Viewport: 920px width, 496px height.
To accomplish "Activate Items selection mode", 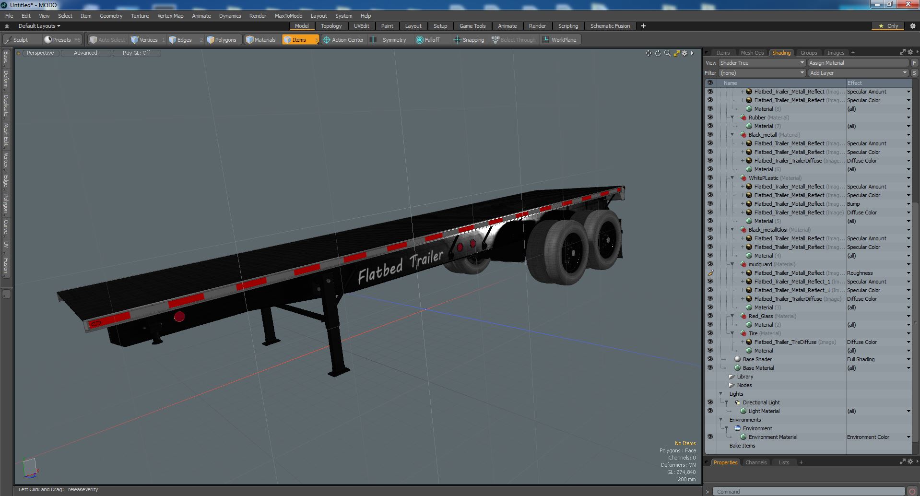I will pos(300,40).
